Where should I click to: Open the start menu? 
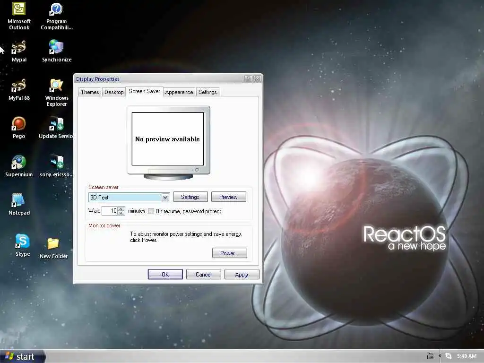click(22, 356)
